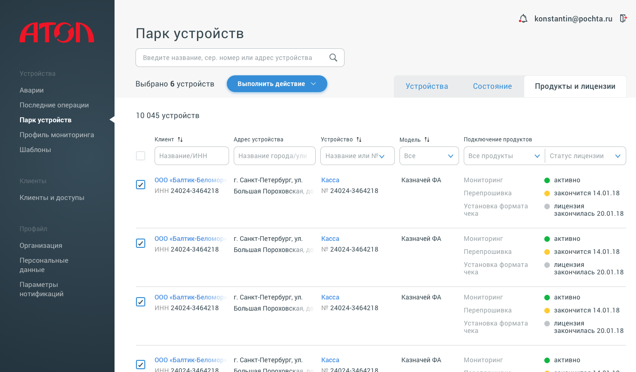Image resolution: width=636 pixels, height=372 pixels.
Task: Open the first ООО «Балтик-Беломор» client link
Action: [190, 180]
